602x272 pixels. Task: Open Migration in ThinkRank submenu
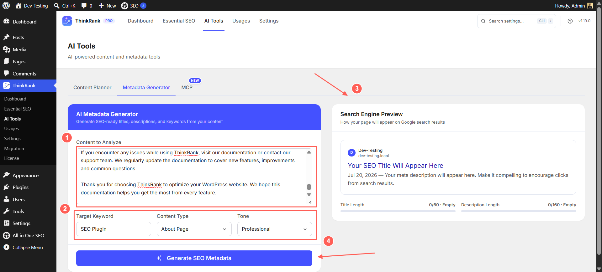coord(14,148)
